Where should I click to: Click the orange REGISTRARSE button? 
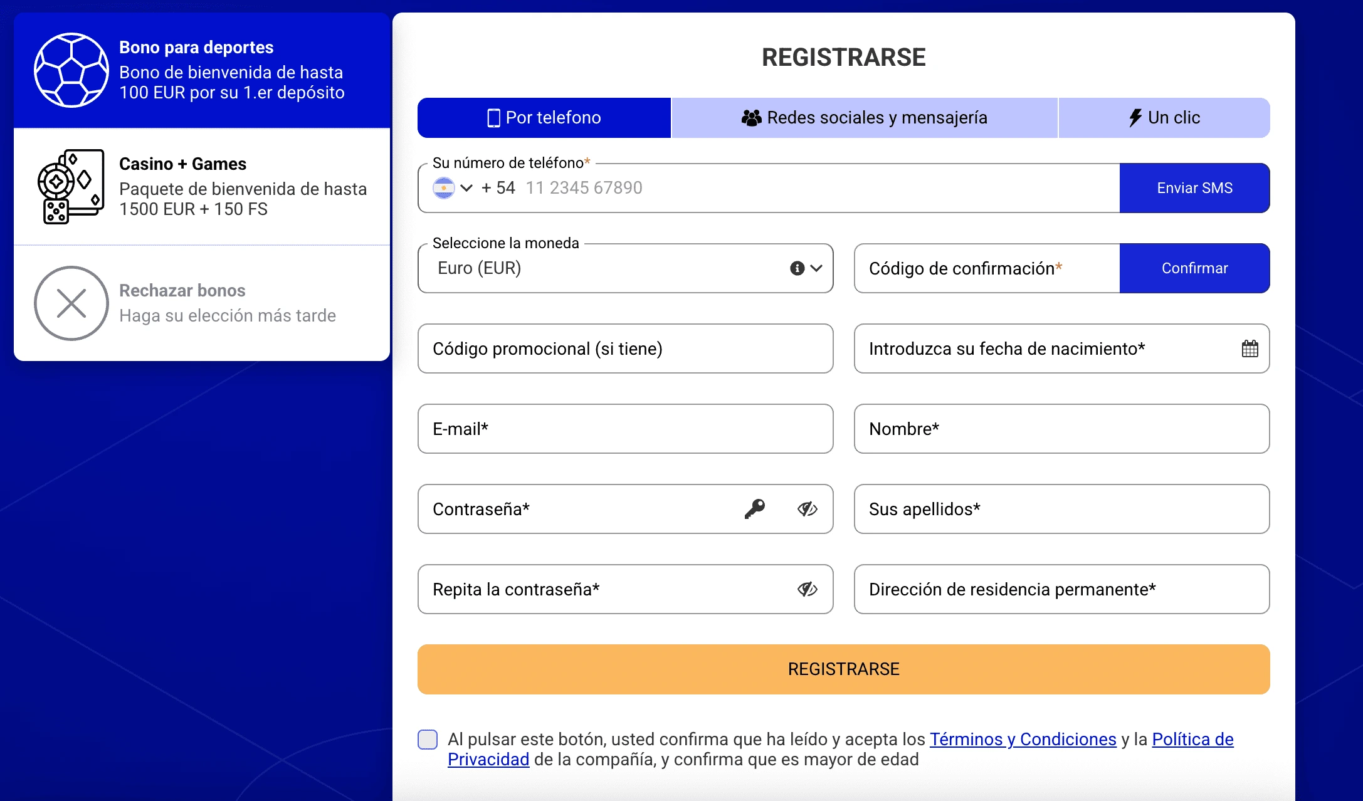[x=843, y=669]
